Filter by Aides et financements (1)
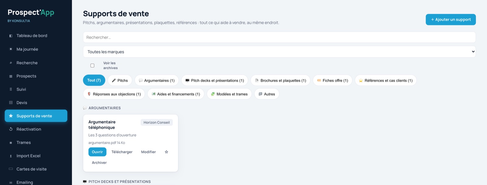This screenshot has height=185, width=487. [176, 94]
